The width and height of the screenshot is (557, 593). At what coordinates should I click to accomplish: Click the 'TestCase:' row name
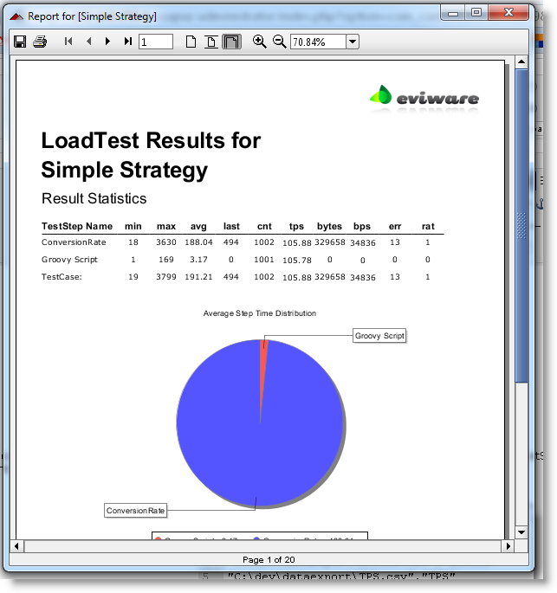pos(62,277)
